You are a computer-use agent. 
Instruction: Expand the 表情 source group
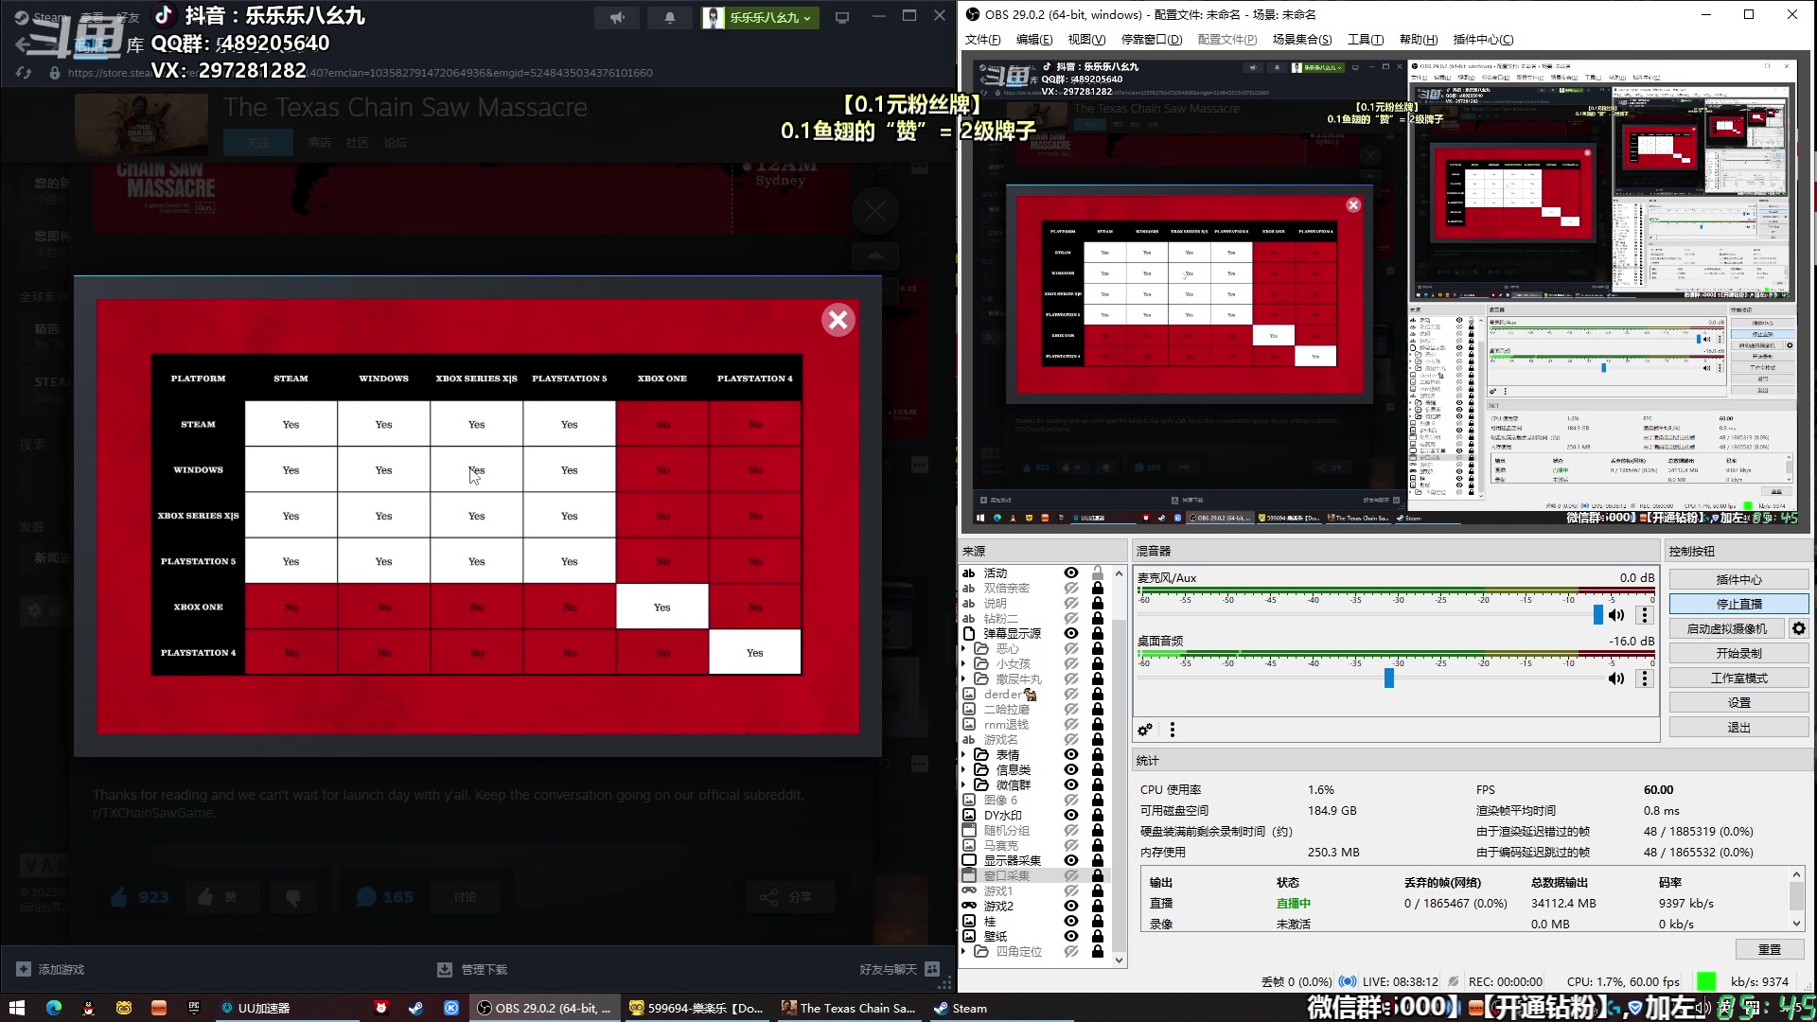point(964,754)
